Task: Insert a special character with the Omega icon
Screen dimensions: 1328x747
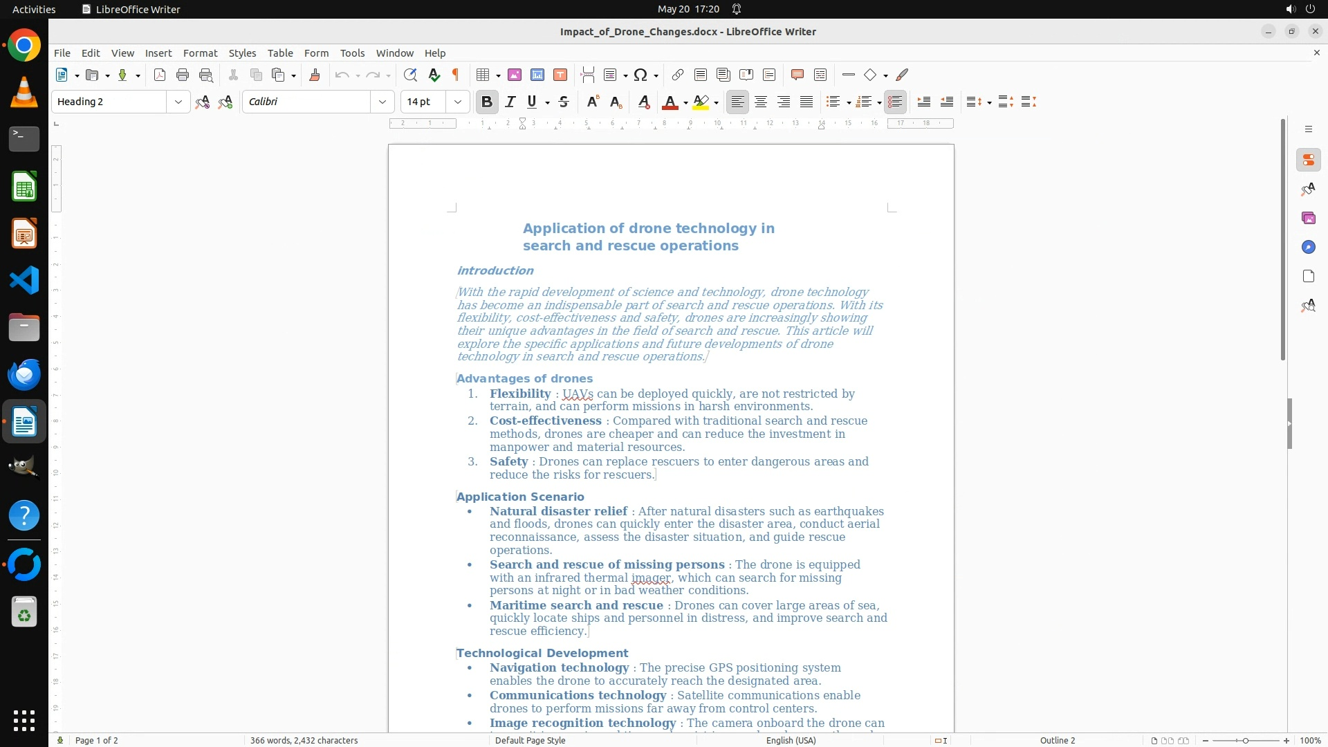Action: point(640,75)
